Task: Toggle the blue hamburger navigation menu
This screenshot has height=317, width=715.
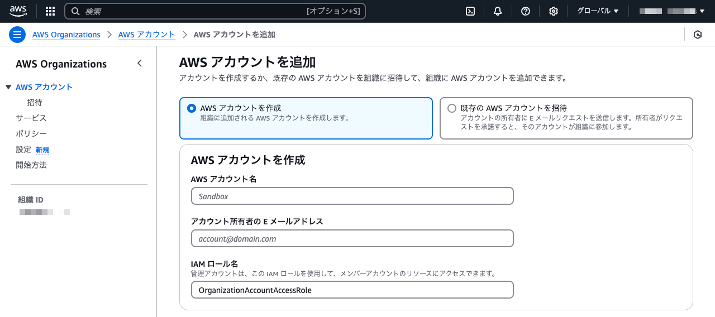Action: pyautogui.click(x=17, y=35)
